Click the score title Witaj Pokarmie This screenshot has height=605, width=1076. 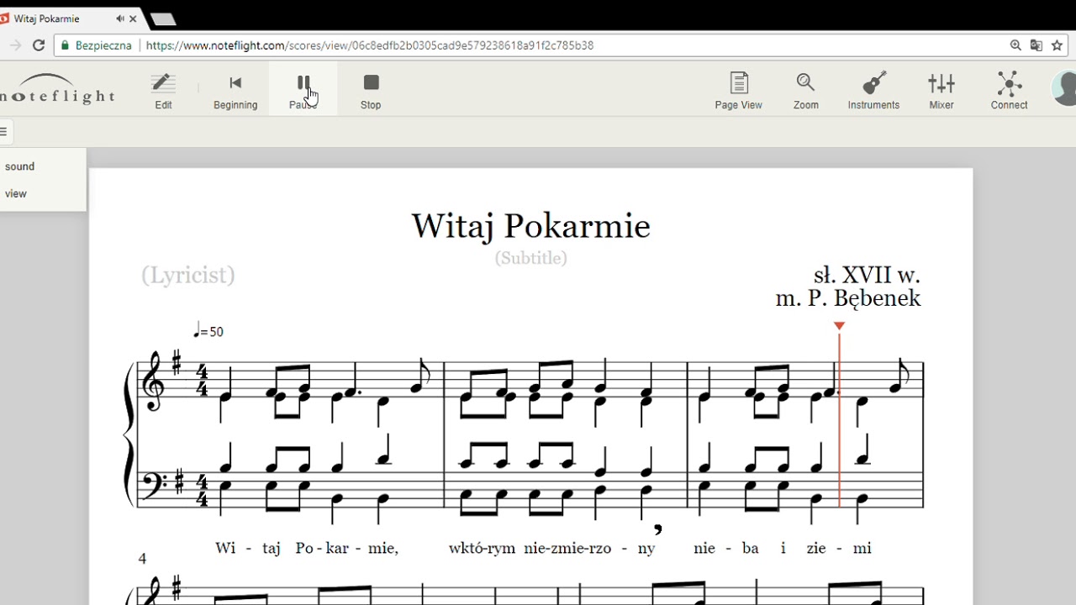pyautogui.click(x=530, y=226)
